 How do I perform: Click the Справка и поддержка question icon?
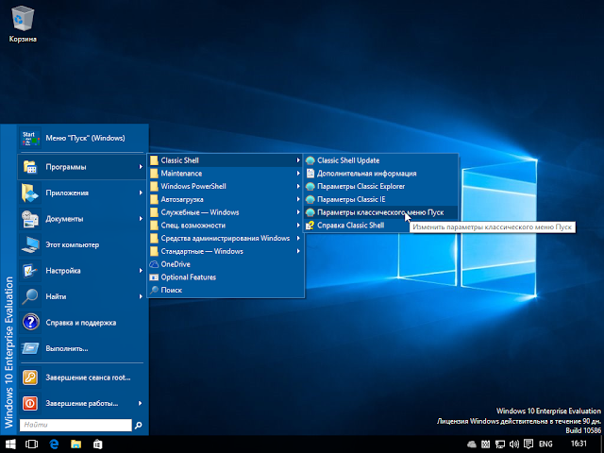[x=30, y=323]
